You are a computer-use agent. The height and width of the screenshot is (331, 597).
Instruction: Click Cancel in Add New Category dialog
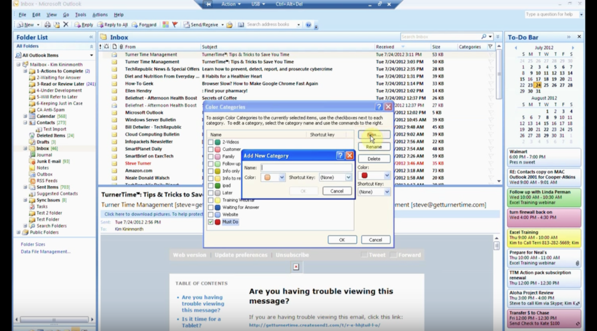click(337, 191)
